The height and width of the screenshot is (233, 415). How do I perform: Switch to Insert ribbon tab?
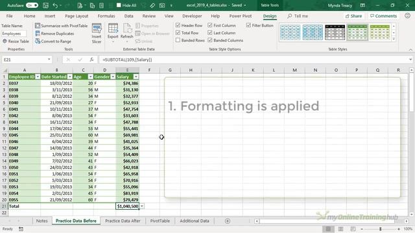click(x=50, y=16)
